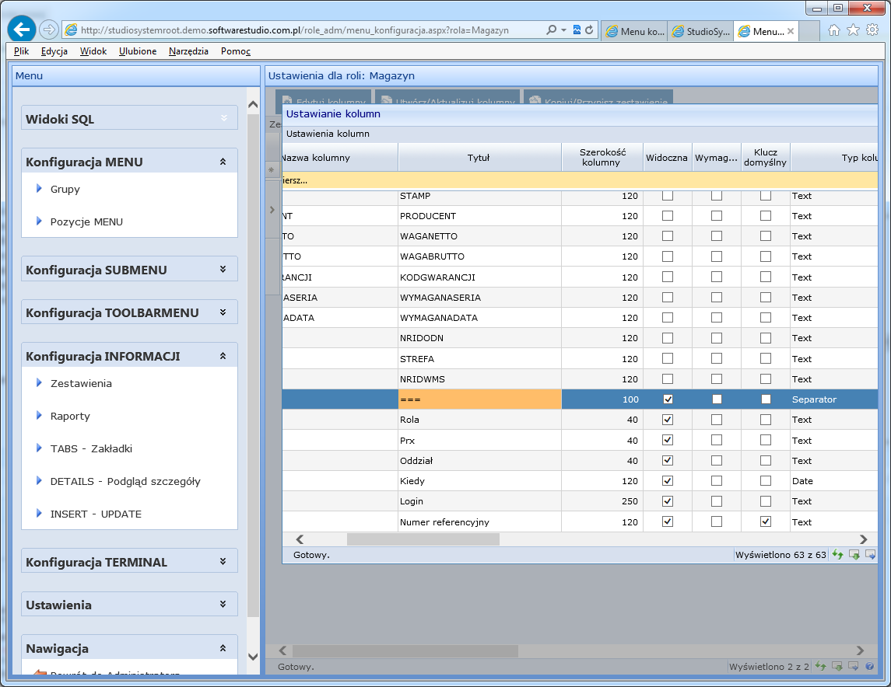Refresh the page with the reload icon
This screenshot has width=891, height=687.
tap(589, 30)
